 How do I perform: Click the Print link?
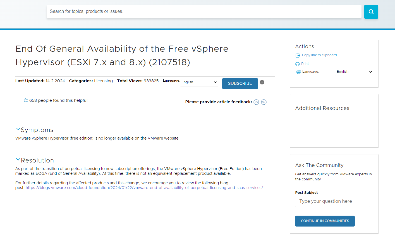[305, 64]
